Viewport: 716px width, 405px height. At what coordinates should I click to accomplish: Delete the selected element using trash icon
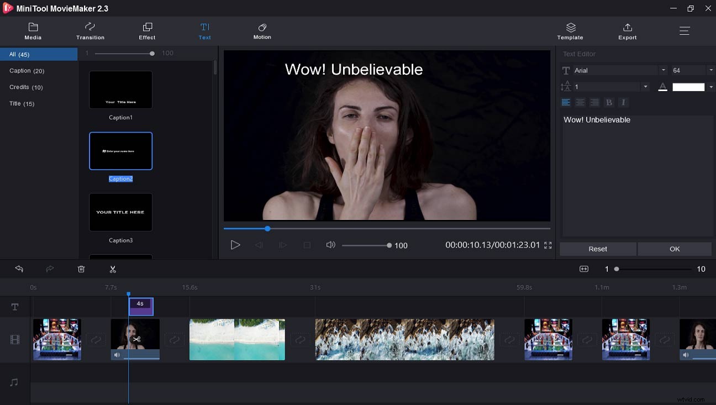coord(81,269)
